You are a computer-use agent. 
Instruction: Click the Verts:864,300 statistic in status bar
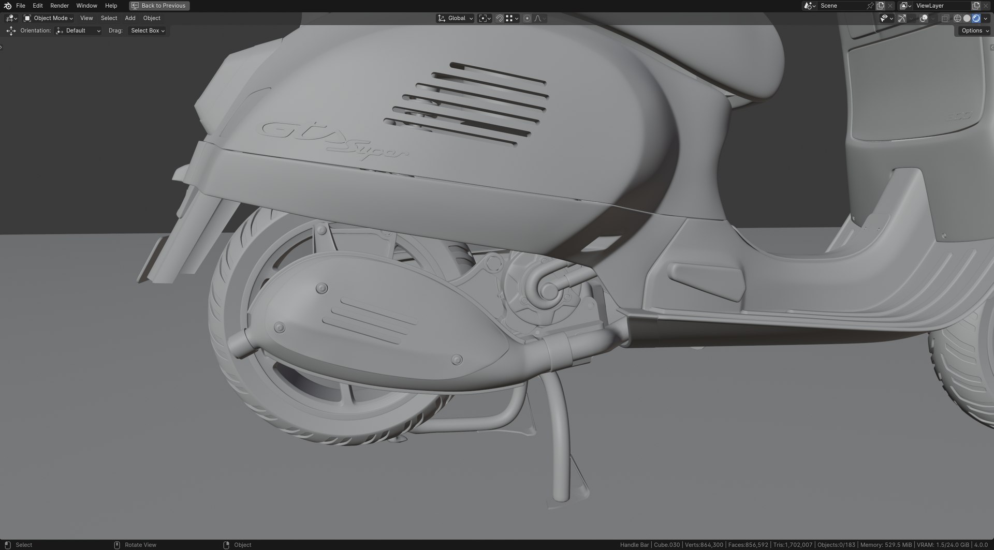(x=704, y=545)
